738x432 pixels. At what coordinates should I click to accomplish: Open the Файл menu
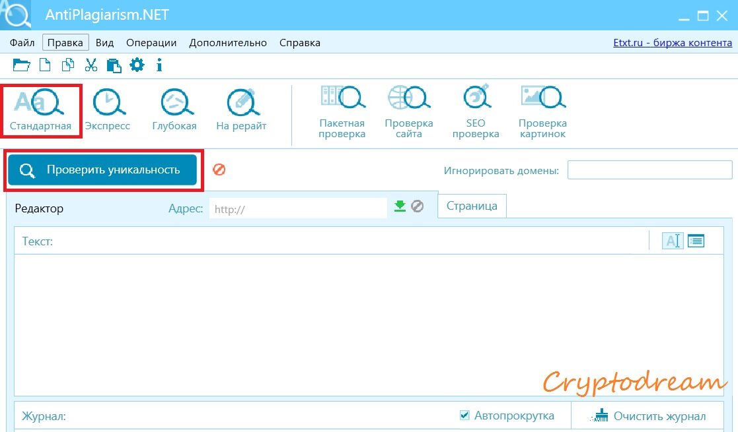(22, 43)
